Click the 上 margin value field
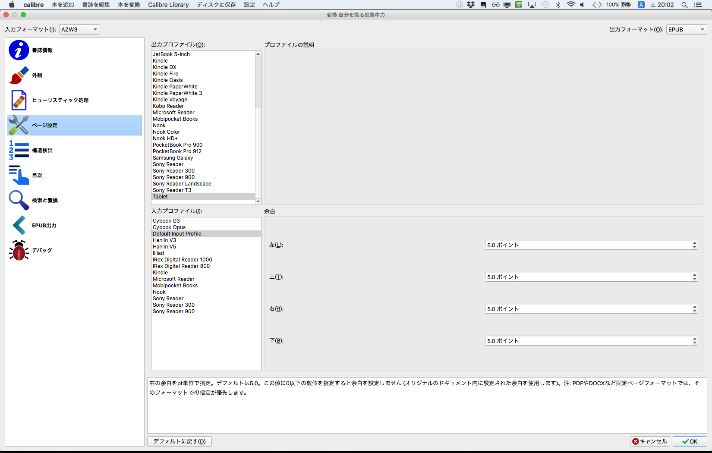Screen dimensions: 712x453 tap(588, 277)
